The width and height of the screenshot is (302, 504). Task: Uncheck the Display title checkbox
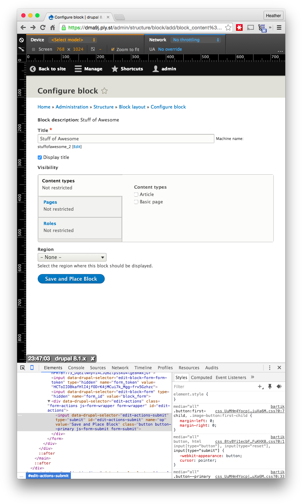[x=40, y=157]
